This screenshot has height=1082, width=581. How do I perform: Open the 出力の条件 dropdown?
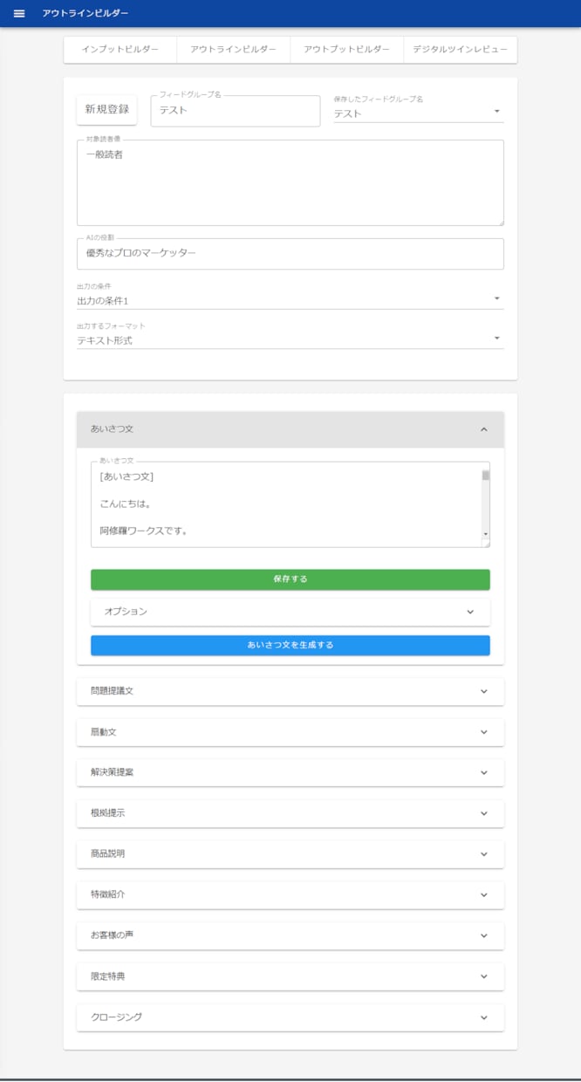coord(290,300)
